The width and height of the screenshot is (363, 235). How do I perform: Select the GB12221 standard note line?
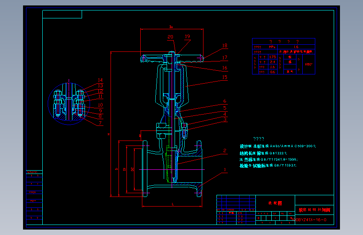coord(263,153)
